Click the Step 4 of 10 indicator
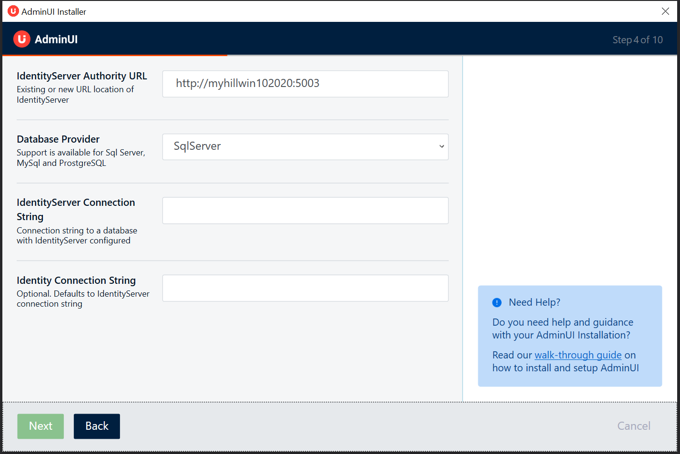Screen dimensions: 680x454 coord(637,40)
